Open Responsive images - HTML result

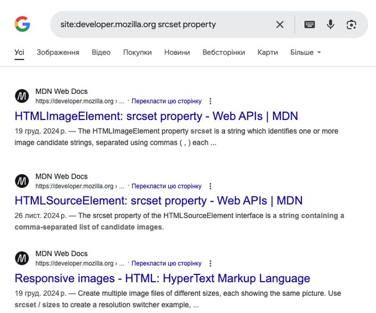pyautogui.click(x=162, y=278)
